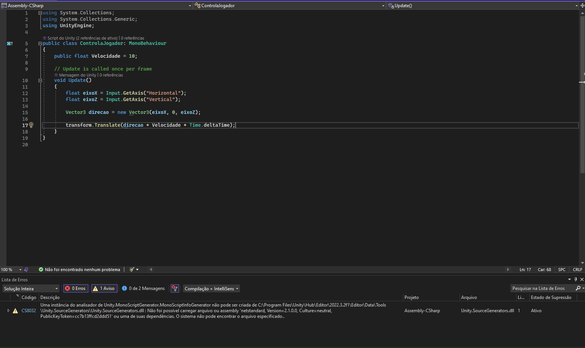The height and width of the screenshot is (348, 585).
Task: Sort by the Descrição column header
Action: pos(50,297)
